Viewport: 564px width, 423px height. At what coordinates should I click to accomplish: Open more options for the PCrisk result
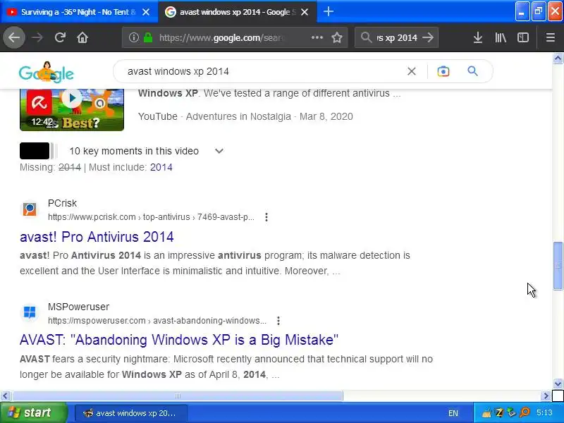(x=266, y=217)
